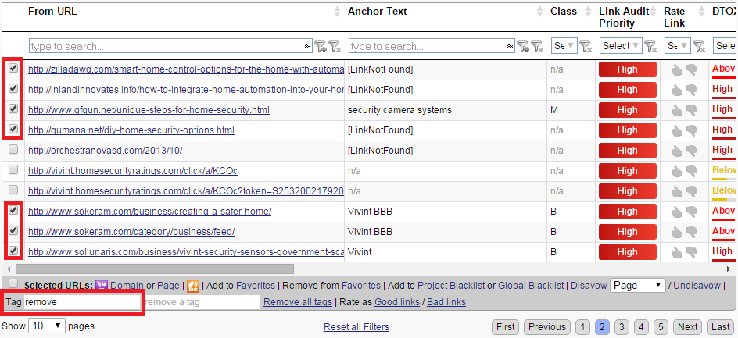Open the Show 10 pages dropdown

coord(47,326)
